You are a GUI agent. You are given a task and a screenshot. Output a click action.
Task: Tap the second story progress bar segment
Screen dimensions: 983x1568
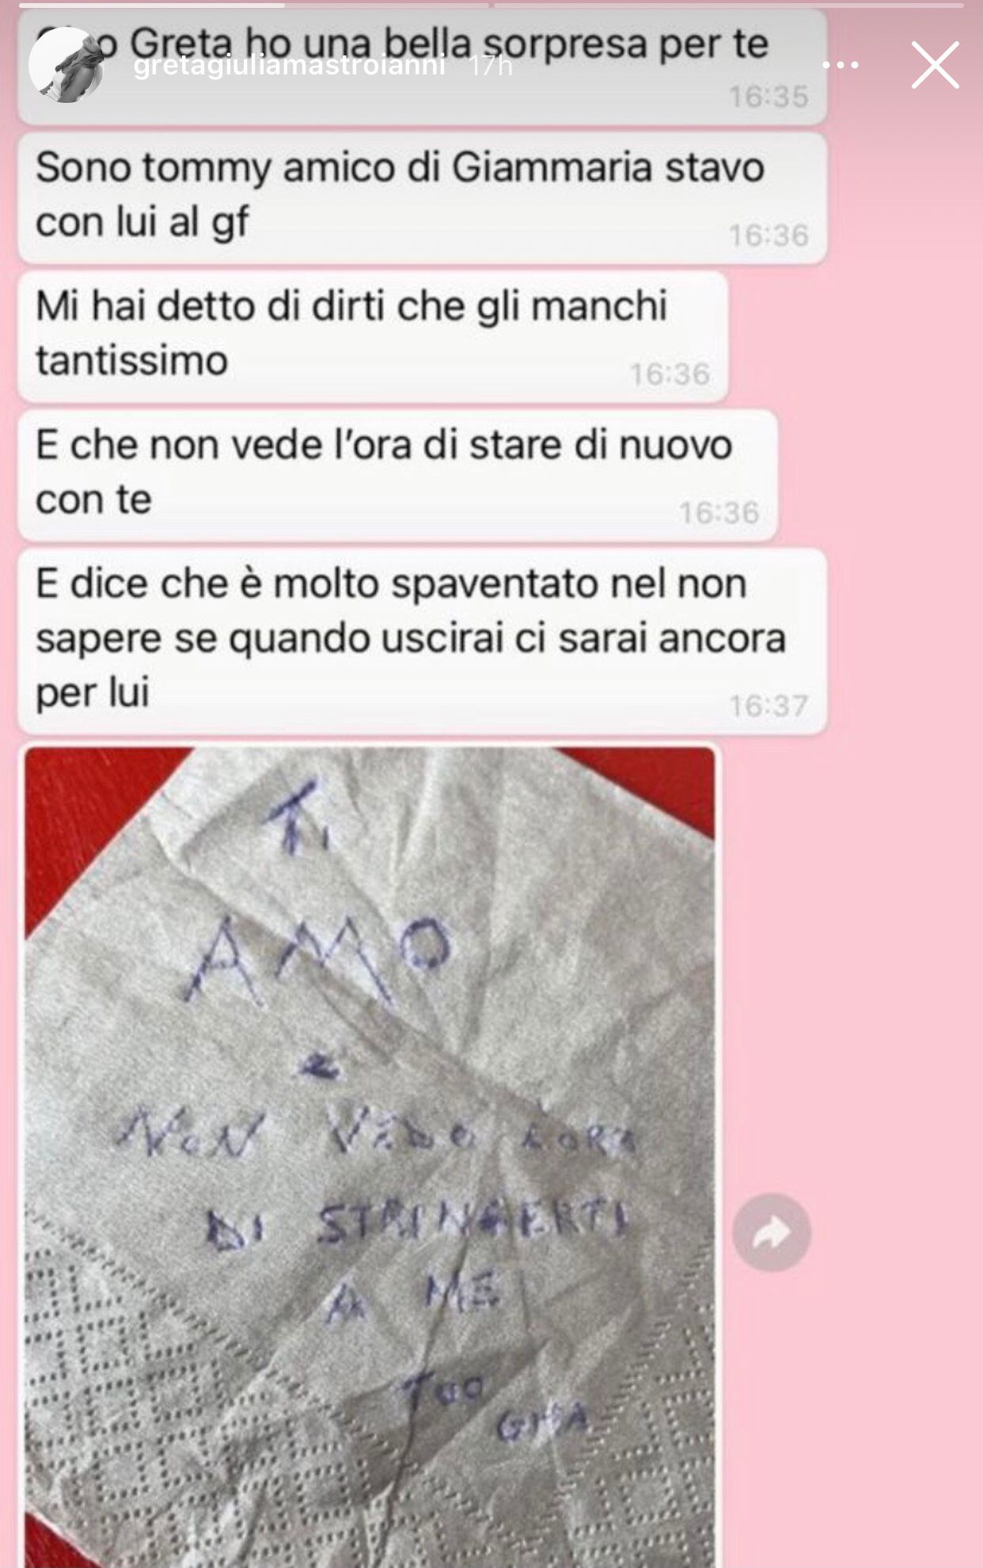pyautogui.click(x=729, y=5)
